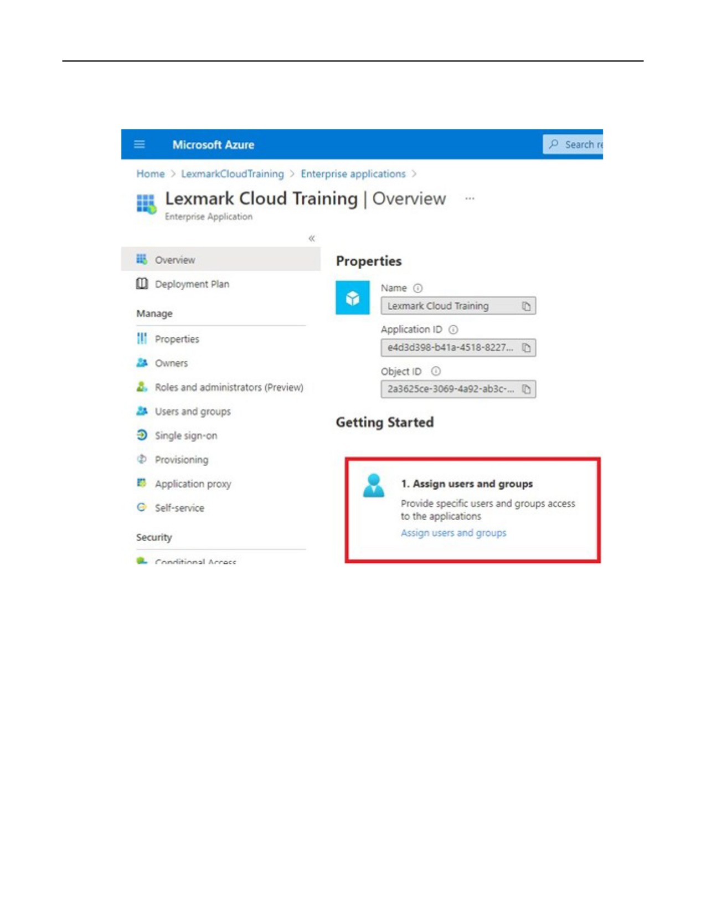Copy the Object ID value

pos(526,389)
